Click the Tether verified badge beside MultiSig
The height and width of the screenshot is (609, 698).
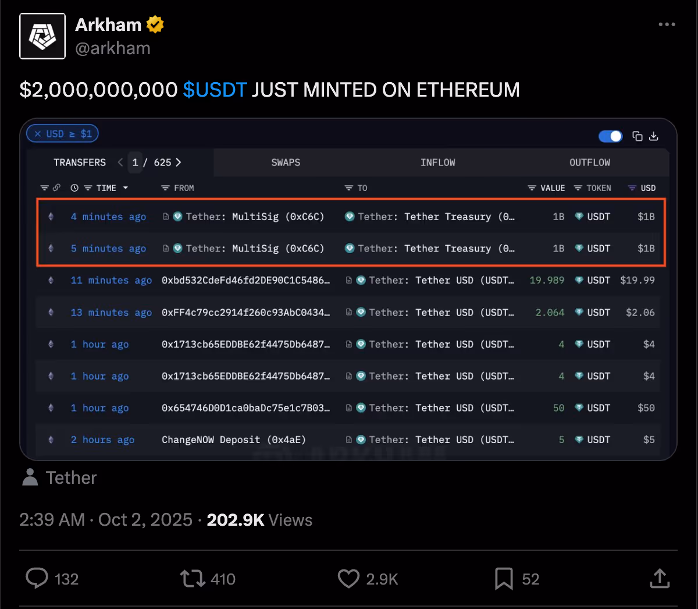tap(177, 216)
